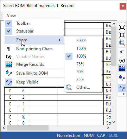
Task: Click the vertical scrollbar up arrow
Action: click(114, 24)
